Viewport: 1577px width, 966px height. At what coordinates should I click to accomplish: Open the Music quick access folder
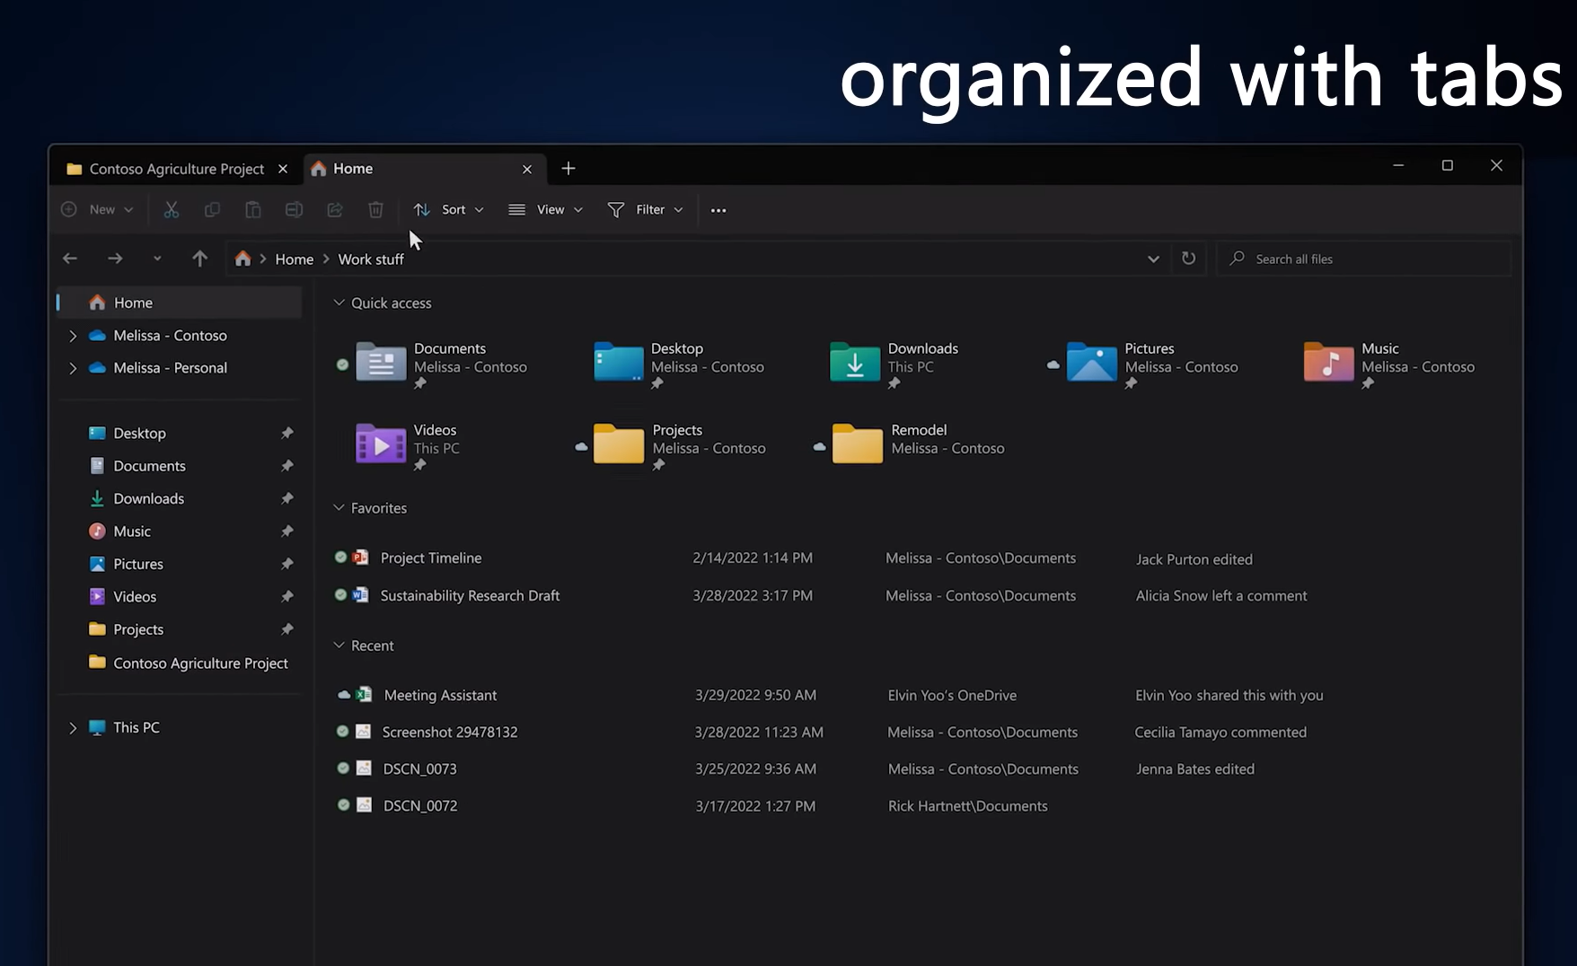pyautogui.click(x=1390, y=364)
